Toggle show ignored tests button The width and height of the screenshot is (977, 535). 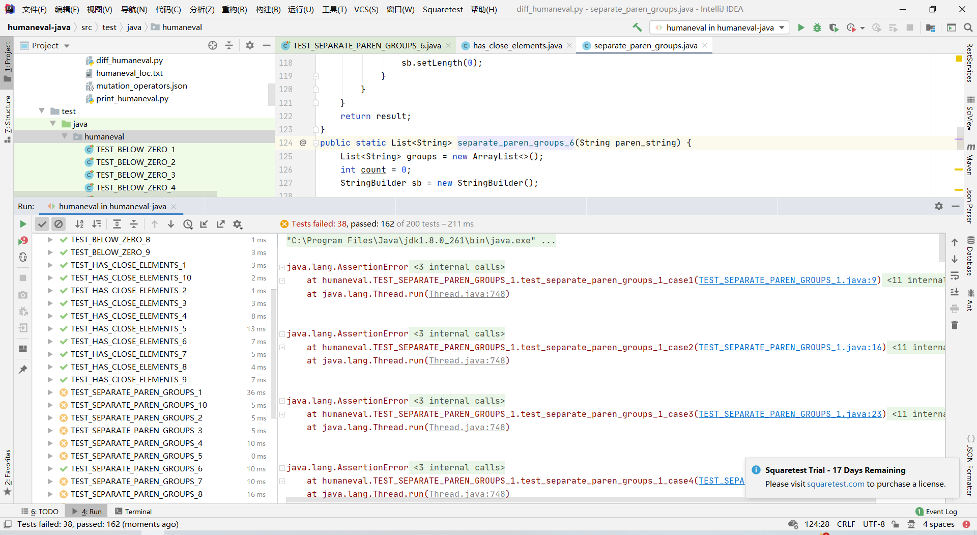click(x=59, y=224)
